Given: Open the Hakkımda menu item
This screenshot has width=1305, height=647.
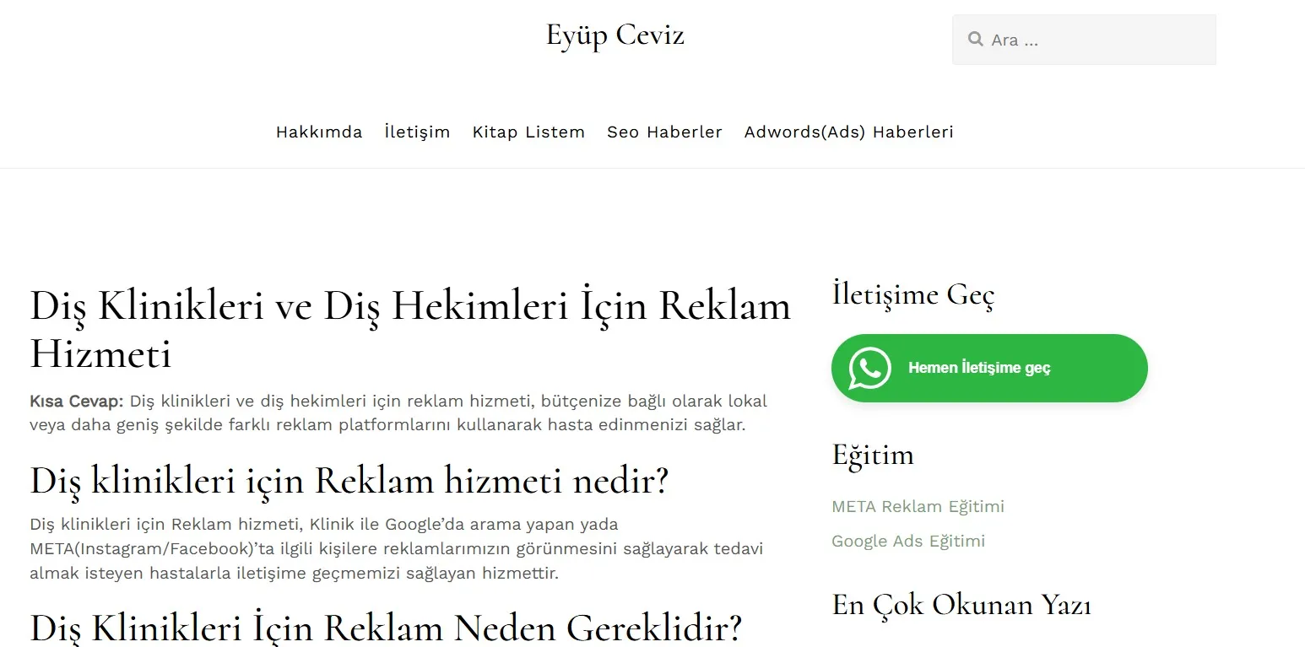Looking at the screenshot, I should 319,132.
